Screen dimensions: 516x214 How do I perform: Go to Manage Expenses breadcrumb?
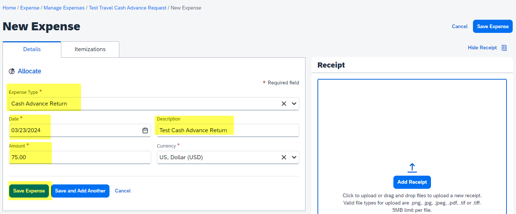click(64, 8)
